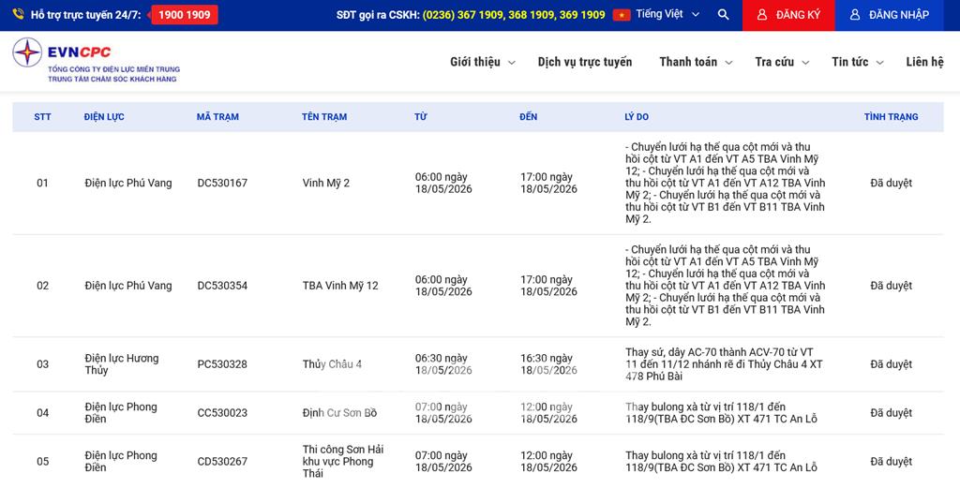This screenshot has width=960, height=488.
Task: Select the Thủy Châu 4 station row
Action: coord(477,363)
